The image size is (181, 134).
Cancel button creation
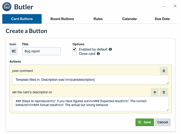tap(162, 122)
